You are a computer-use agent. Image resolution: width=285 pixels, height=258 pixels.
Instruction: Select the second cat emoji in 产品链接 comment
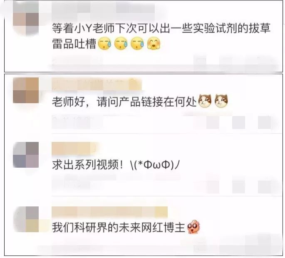[x=221, y=101]
